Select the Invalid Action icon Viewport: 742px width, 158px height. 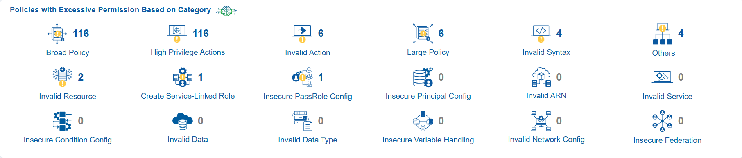(302, 34)
